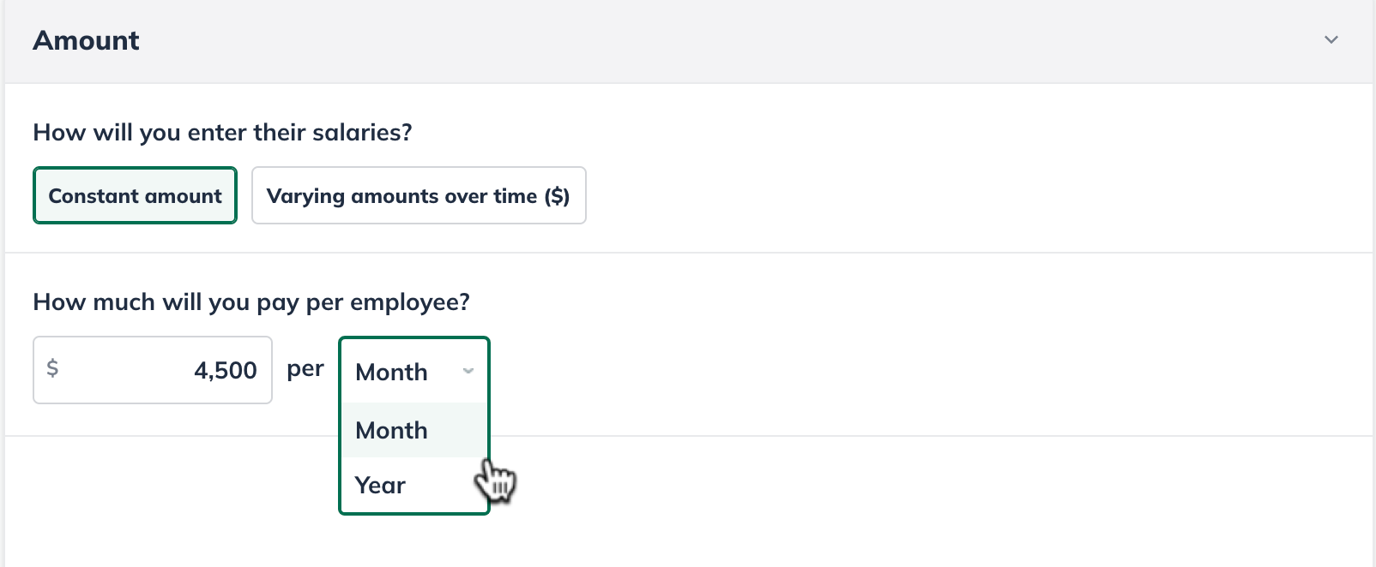Focus the salary field showing 4,500
The height and width of the screenshot is (567, 1376).
153,370
